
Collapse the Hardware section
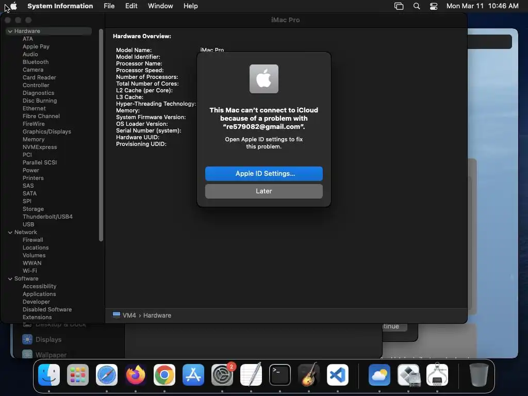10,31
